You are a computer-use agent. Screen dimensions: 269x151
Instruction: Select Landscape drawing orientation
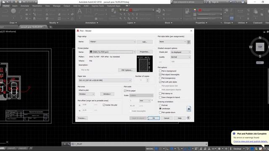[x=160, y=109]
